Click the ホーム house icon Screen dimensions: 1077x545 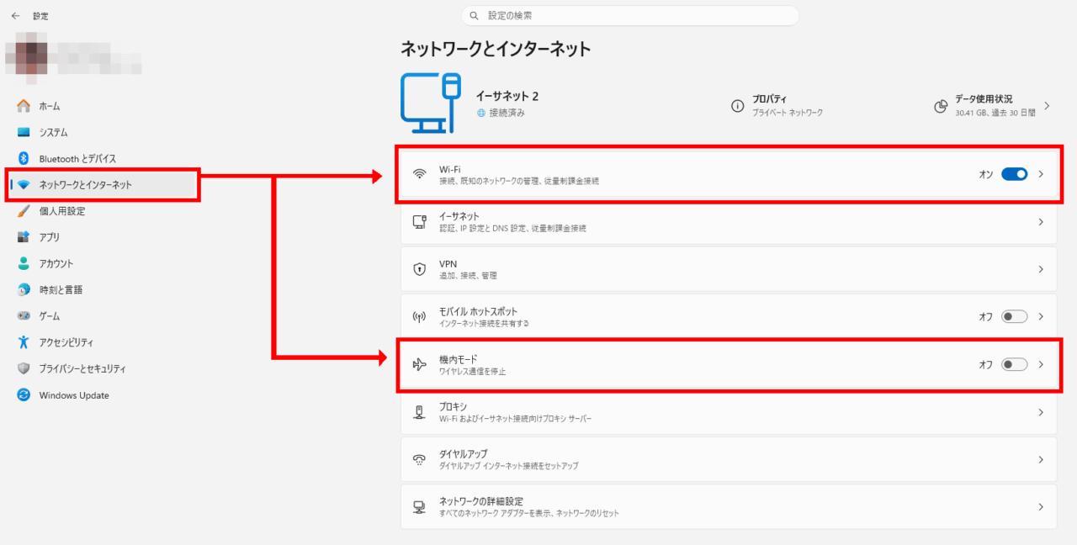tap(24, 106)
